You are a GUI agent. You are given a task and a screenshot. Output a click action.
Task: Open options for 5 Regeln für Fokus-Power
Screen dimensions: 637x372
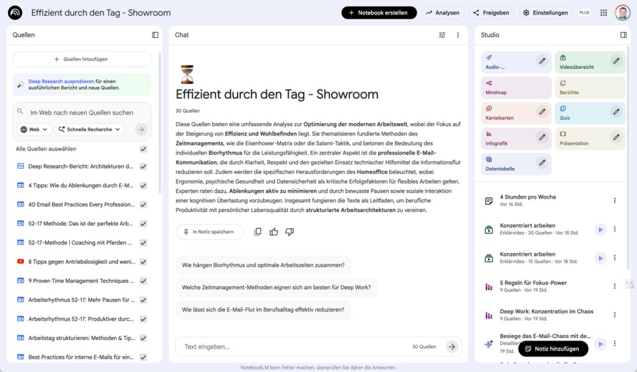(614, 286)
